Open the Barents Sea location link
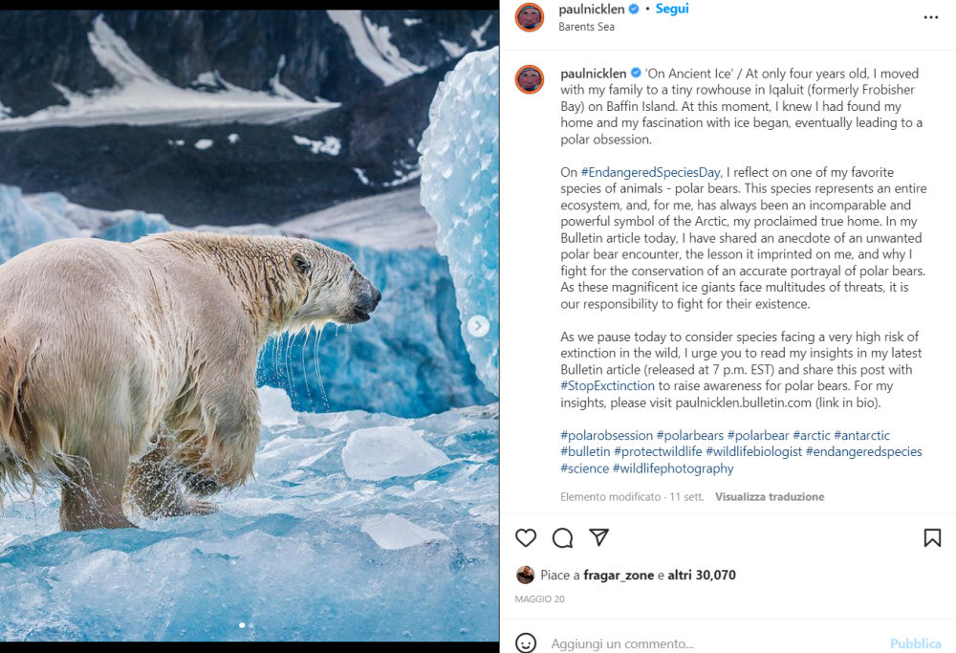Image resolution: width=956 pixels, height=653 pixels. pyautogui.click(x=586, y=26)
